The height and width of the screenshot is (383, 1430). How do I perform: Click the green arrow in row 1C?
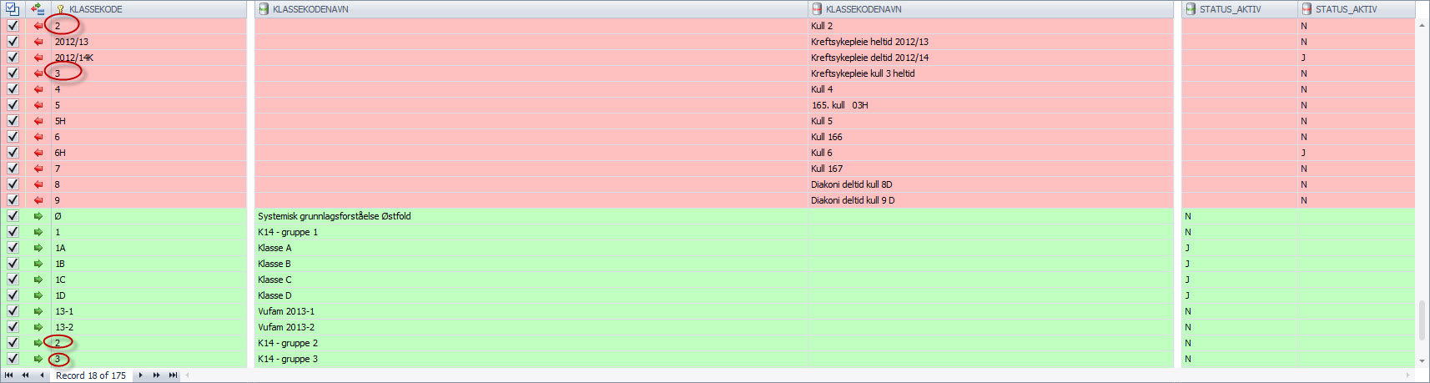(38, 280)
